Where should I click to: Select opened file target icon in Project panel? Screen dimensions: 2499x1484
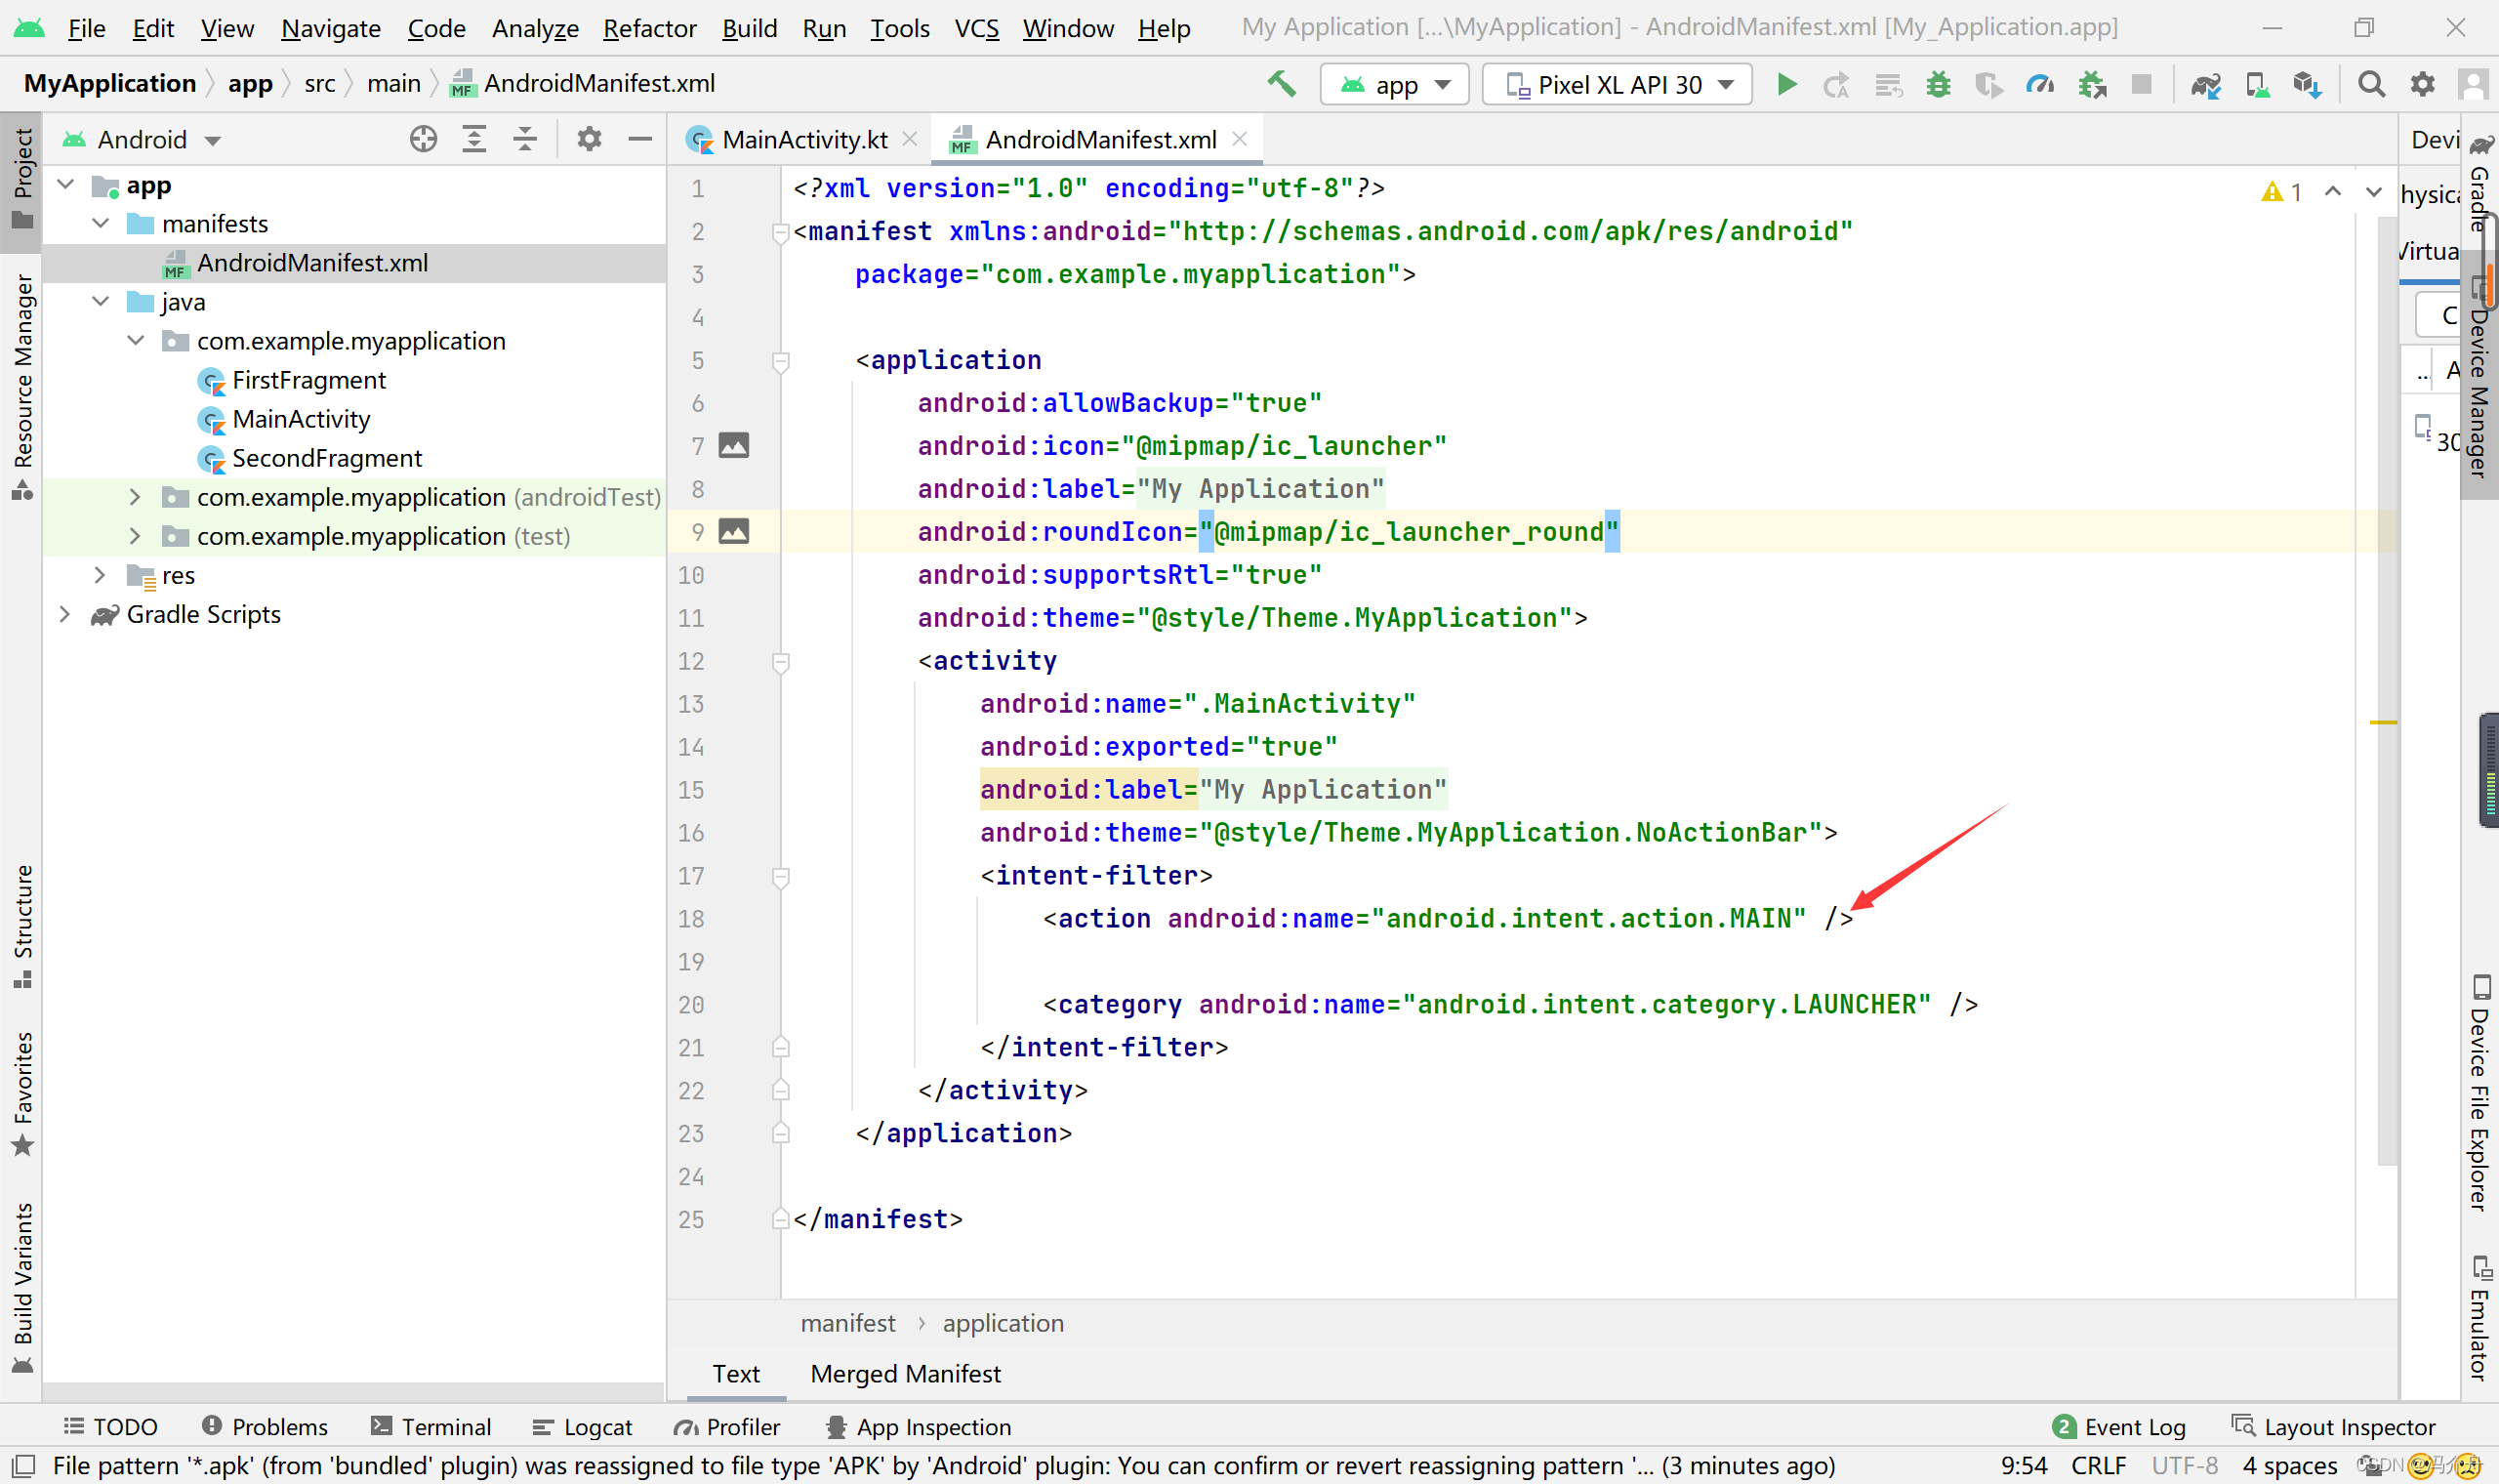click(423, 139)
